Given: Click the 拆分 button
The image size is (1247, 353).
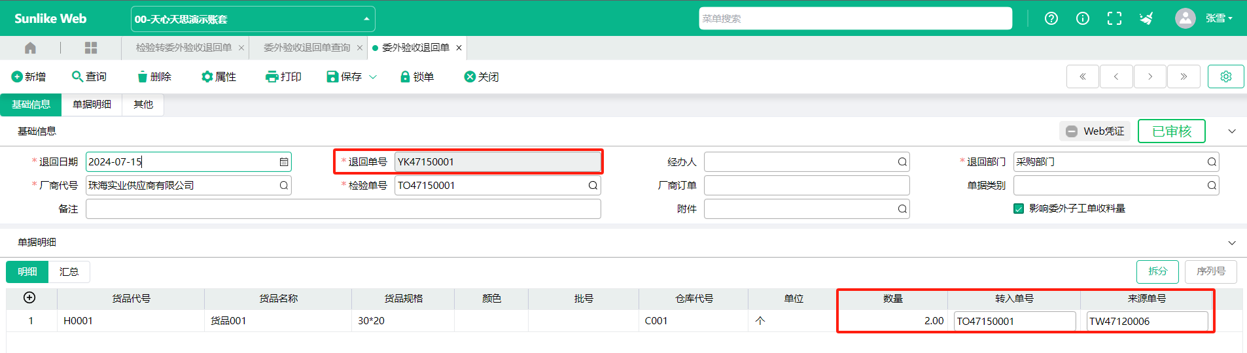Looking at the screenshot, I should pyautogui.click(x=1157, y=271).
